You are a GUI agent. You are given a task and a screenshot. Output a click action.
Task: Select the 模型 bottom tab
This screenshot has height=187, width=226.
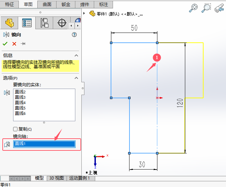[x=39, y=178]
